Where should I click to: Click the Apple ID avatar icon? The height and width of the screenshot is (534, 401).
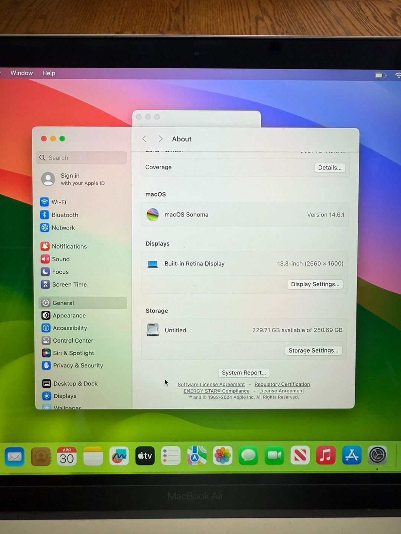(48, 179)
